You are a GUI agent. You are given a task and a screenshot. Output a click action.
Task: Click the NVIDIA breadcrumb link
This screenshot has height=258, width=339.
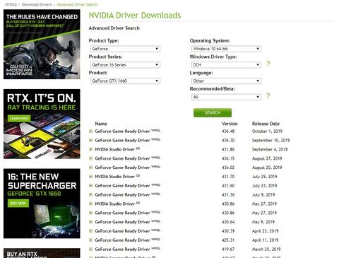11,4
